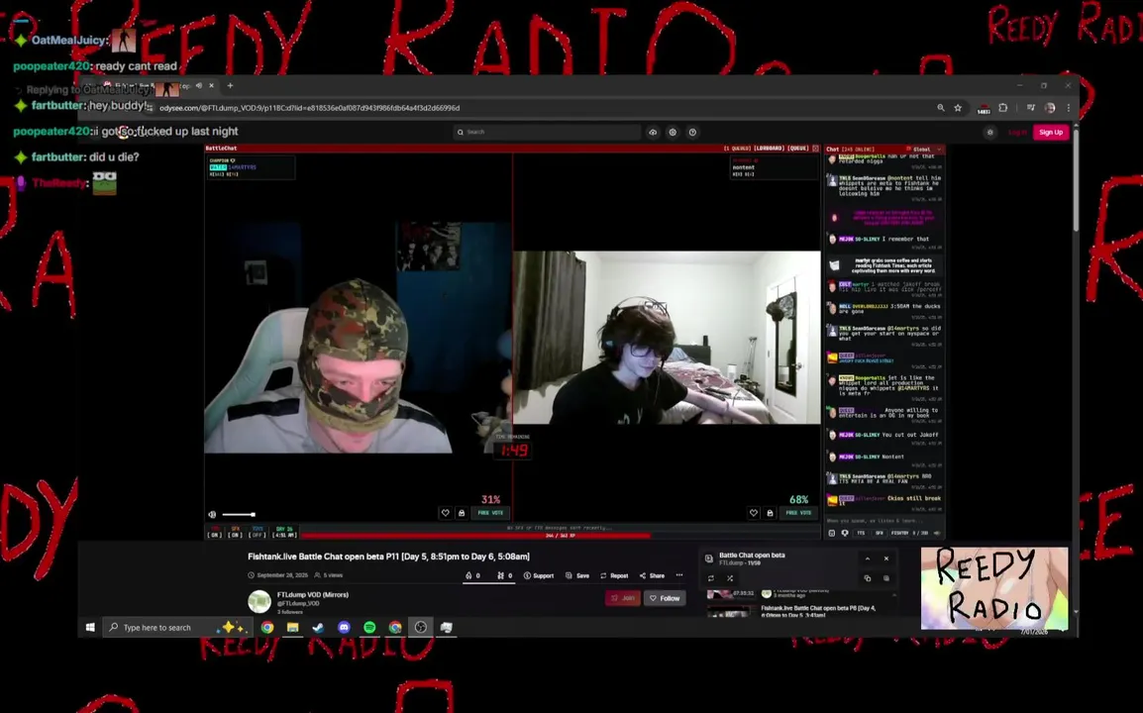Open File Explorer from the taskbar
The image size is (1143, 713).
click(293, 627)
